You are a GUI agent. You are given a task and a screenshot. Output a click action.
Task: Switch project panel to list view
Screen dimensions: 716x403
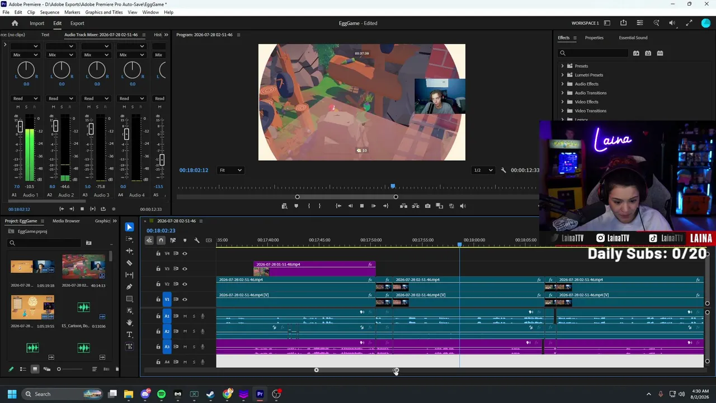[x=23, y=369]
